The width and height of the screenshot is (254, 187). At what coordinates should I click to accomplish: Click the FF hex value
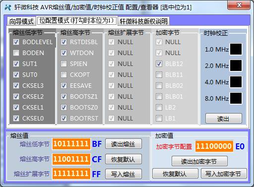pos(97,174)
